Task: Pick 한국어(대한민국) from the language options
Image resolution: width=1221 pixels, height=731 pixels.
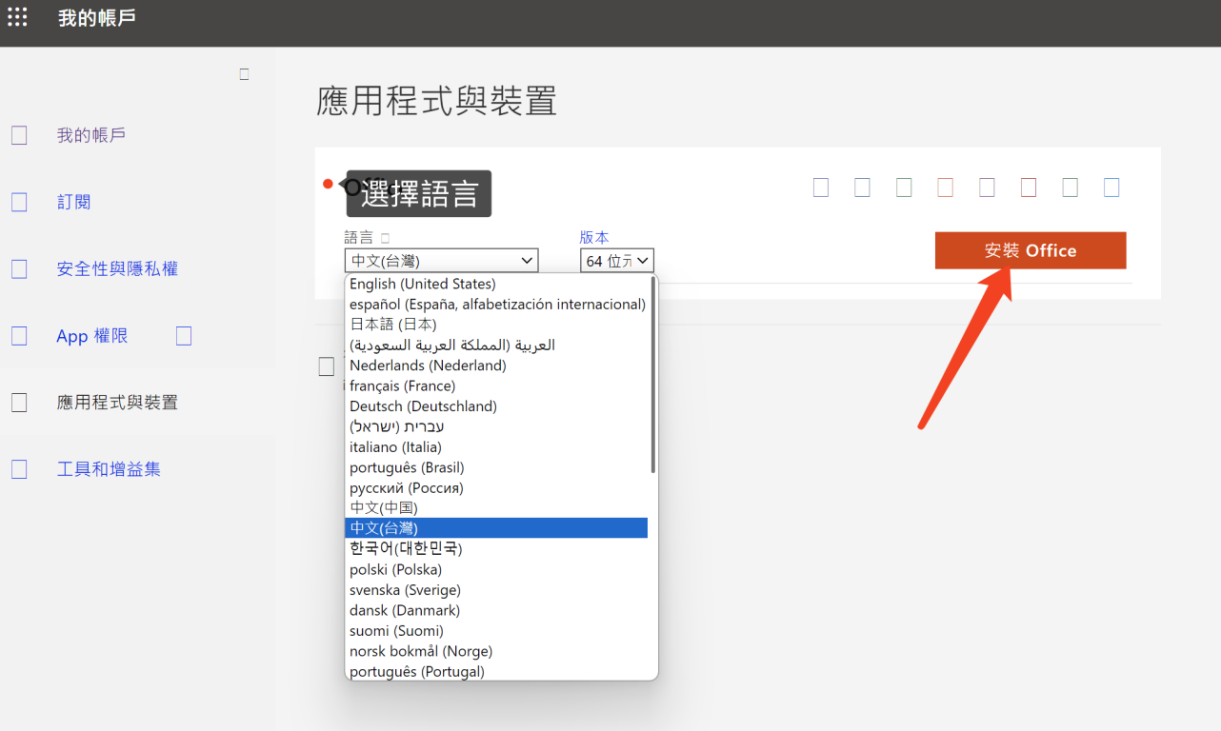Action: click(405, 548)
